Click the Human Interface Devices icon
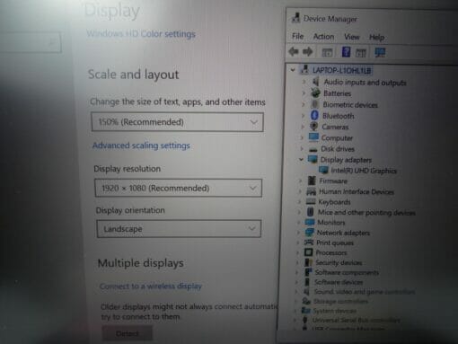The height and width of the screenshot is (344, 458). (x=312, y=191)
